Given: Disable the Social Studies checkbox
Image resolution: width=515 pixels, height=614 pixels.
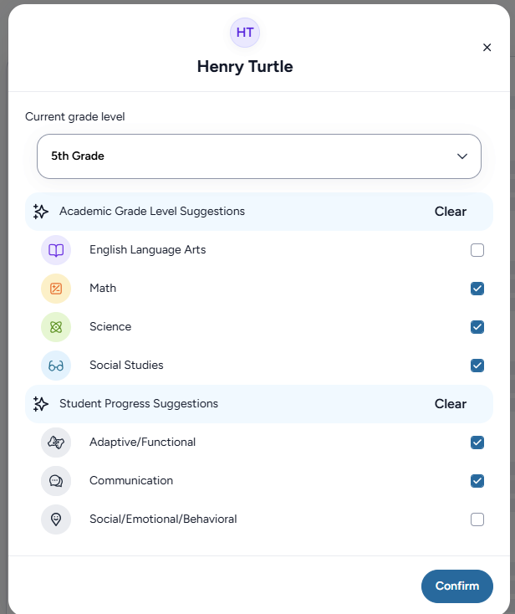Looking at the screenshot, I should (x=477, y=366).
